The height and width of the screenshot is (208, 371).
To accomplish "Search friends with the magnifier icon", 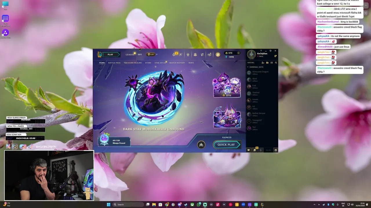I will (x=276, y=63).
